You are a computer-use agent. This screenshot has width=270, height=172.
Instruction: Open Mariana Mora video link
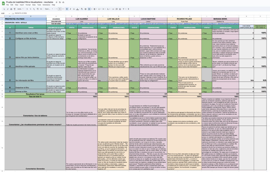pyautogui.click(x=220, y=24)
